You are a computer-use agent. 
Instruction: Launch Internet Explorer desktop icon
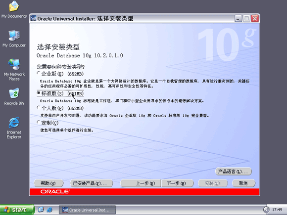tap(14, 128)
